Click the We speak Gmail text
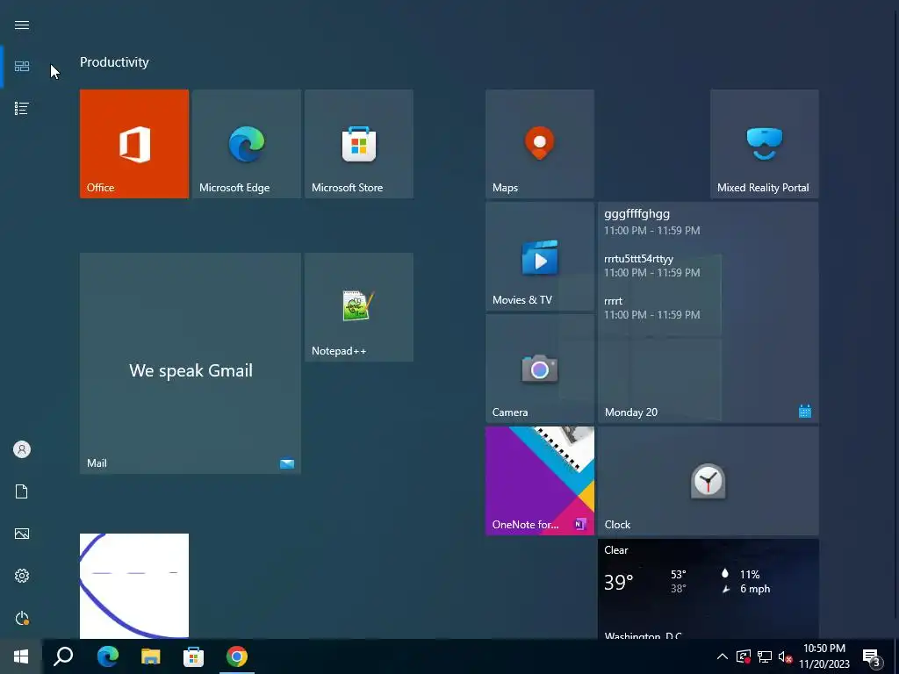 tap(191, 371)
